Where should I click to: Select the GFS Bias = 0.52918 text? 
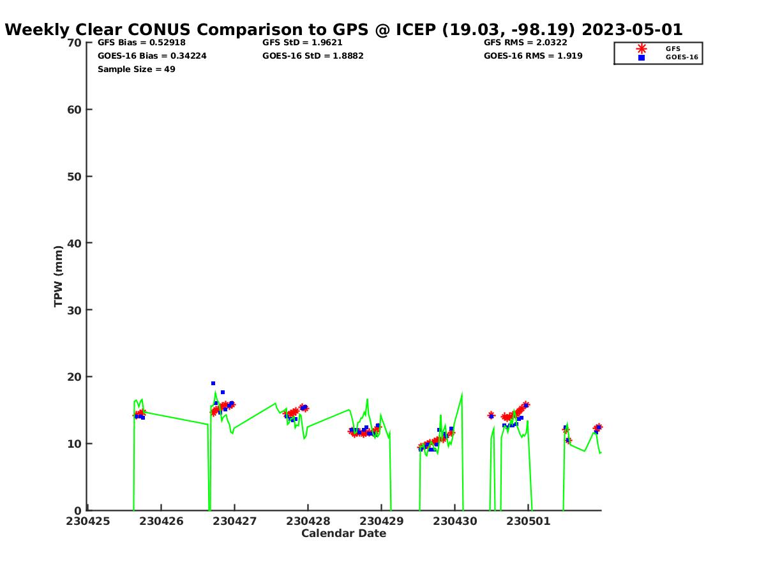tap(141, 43)
